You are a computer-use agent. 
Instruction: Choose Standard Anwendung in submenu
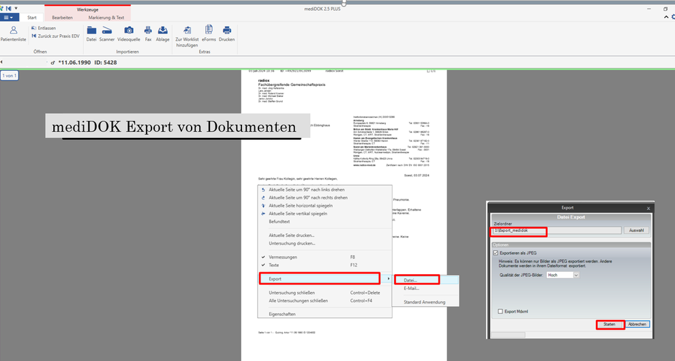click(425, 302)
